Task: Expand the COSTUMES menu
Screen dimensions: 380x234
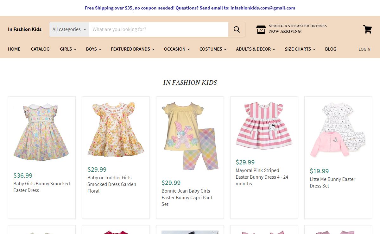Action: pos(213,49)
